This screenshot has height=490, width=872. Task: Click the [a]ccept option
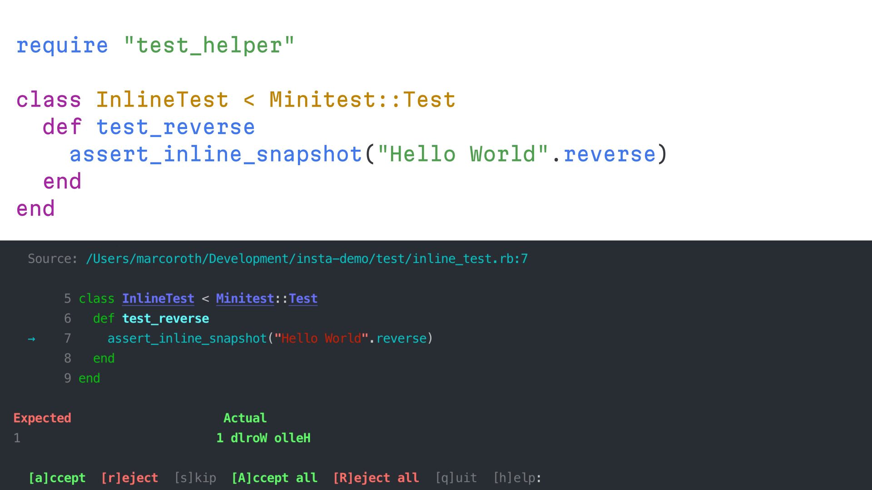(57, 478)
